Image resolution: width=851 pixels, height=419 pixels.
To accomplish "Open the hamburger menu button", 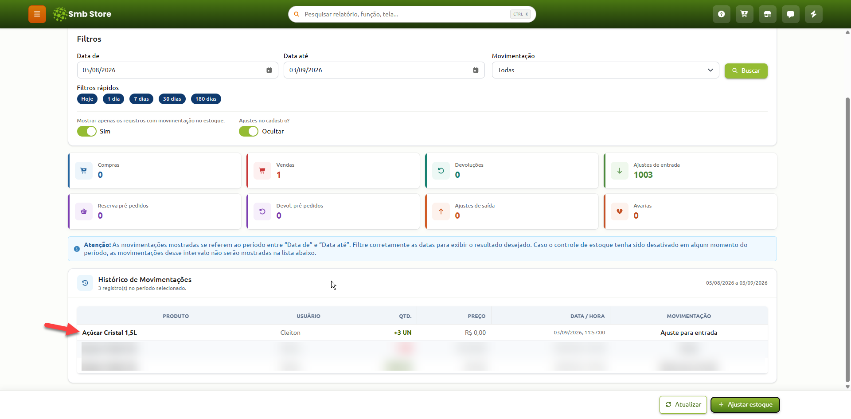I will [37, 14].
